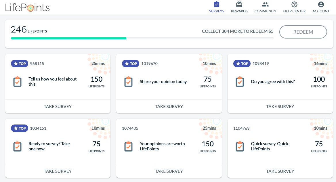Click the Account profile icon
Screen dimensions: 336x182
click(321, 4)
